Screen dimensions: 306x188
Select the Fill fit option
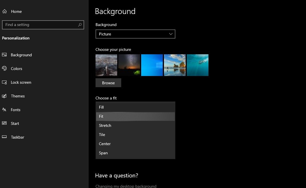tap(135, 107)
